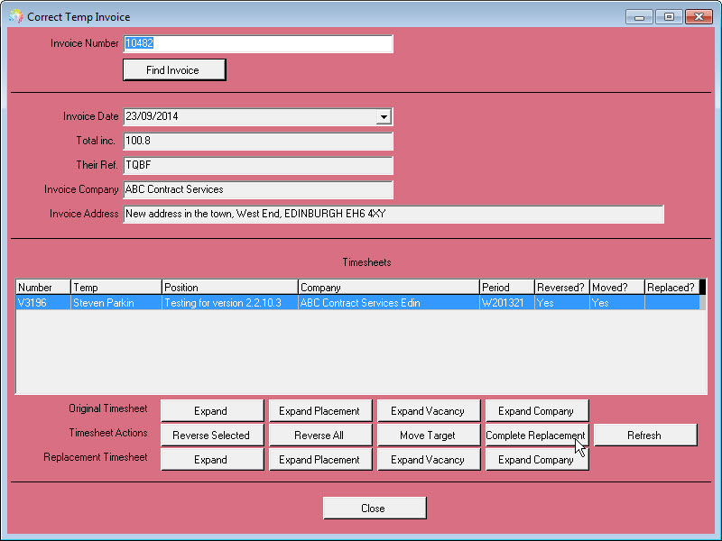Click the Close button at the bottom
The height and width of the screenshot is (541, 722).
point(375,509)
